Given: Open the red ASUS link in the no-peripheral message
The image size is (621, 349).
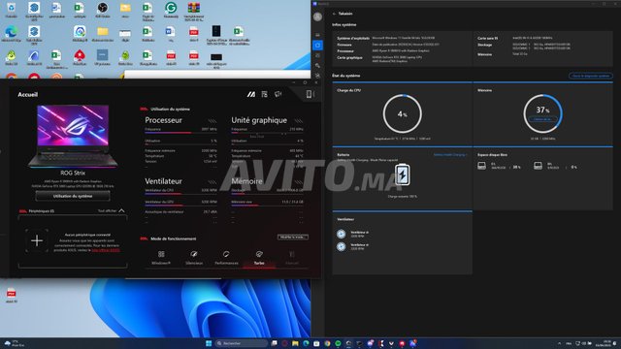Looking at the screenshot, I should pyautogui.click(x=106, y=250).
